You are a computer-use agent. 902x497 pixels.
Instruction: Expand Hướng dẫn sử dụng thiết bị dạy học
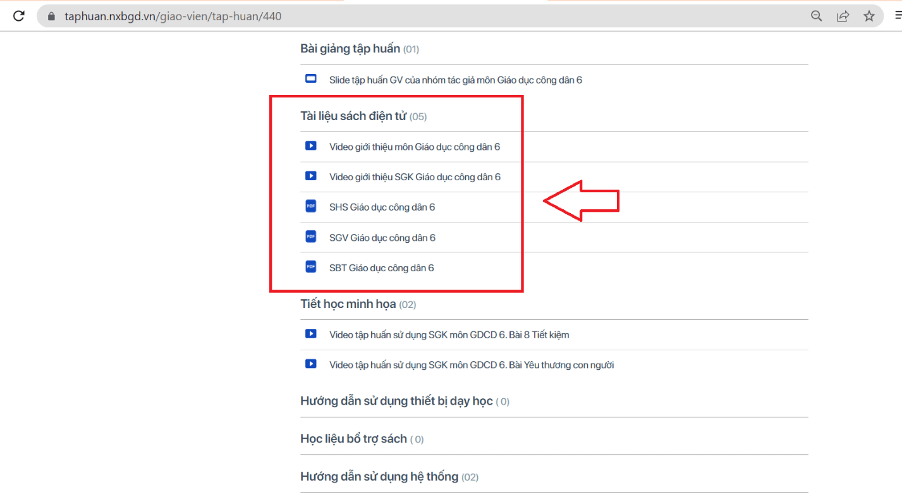click(x=396, y=401)
